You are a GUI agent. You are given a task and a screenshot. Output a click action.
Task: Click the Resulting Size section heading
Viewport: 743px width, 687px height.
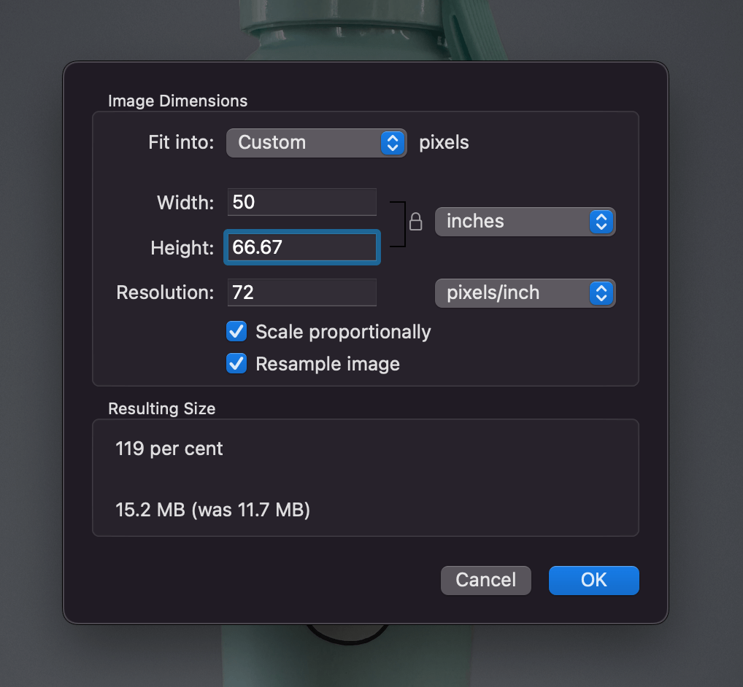click(161, 408)
